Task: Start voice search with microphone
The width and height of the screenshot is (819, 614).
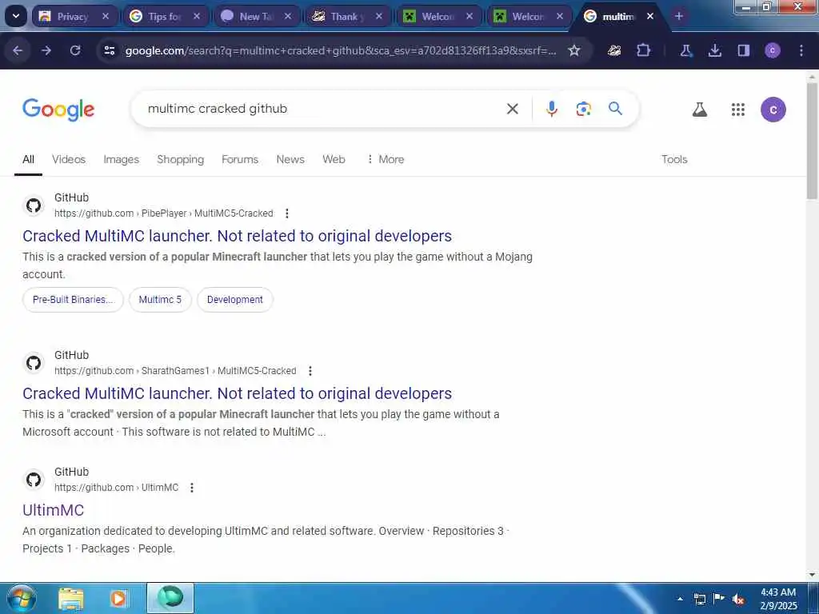Action: 552,109
